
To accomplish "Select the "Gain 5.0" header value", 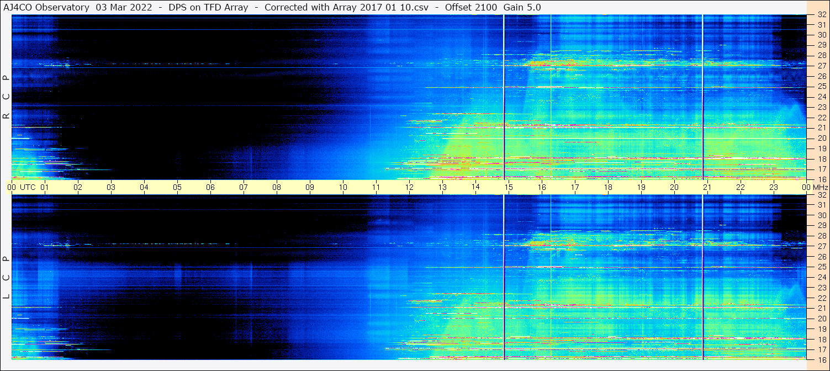I will pos(522,7).
